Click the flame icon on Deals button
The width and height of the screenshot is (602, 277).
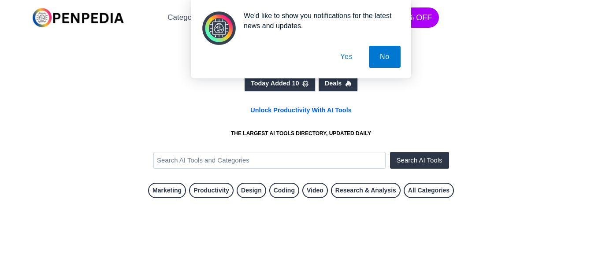click(348, 84)
